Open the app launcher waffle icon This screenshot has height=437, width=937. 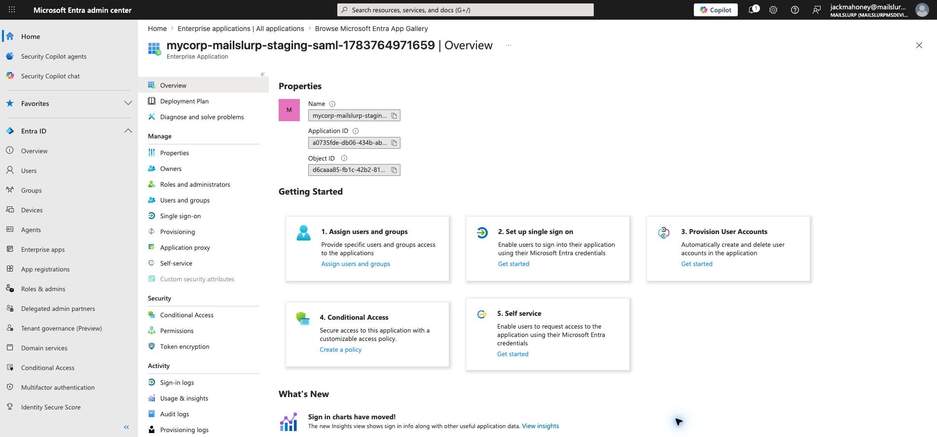point(12,10)
